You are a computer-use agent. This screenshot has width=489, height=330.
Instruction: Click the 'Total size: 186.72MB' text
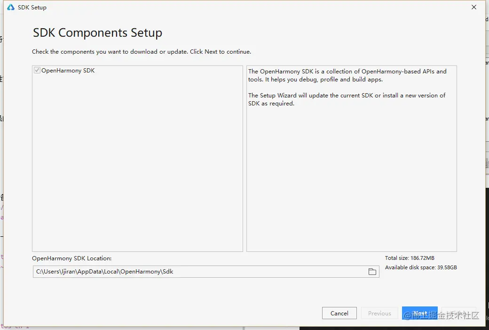click(410, 258)
